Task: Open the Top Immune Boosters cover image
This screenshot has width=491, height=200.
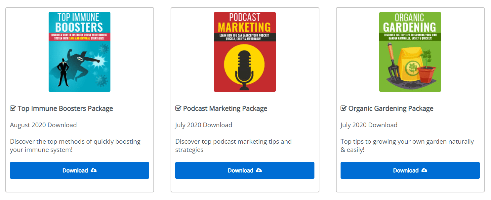Action: [79, 52]
